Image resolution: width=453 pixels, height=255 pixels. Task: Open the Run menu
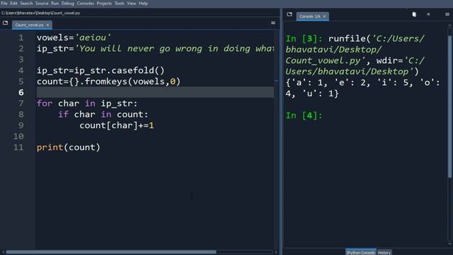click(x=55, y=4)
